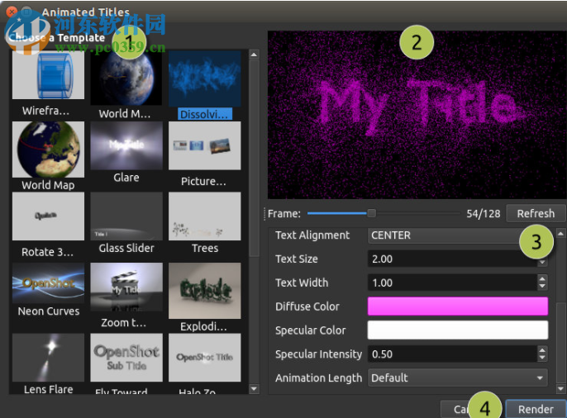Select the Wireframe template thumbnail
Viewport: 567px width, 418px height.
(48, 75)
